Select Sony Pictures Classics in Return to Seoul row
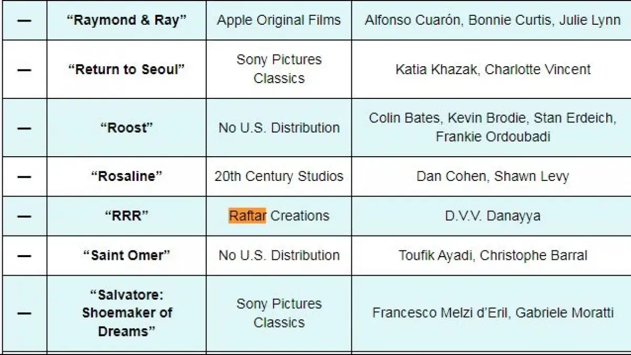This screenshot has height=355, width=631. pyautogui.click(x=279, y=69)
